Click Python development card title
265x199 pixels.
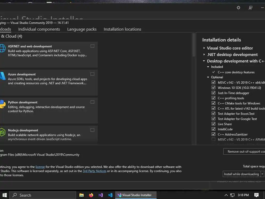23,102
